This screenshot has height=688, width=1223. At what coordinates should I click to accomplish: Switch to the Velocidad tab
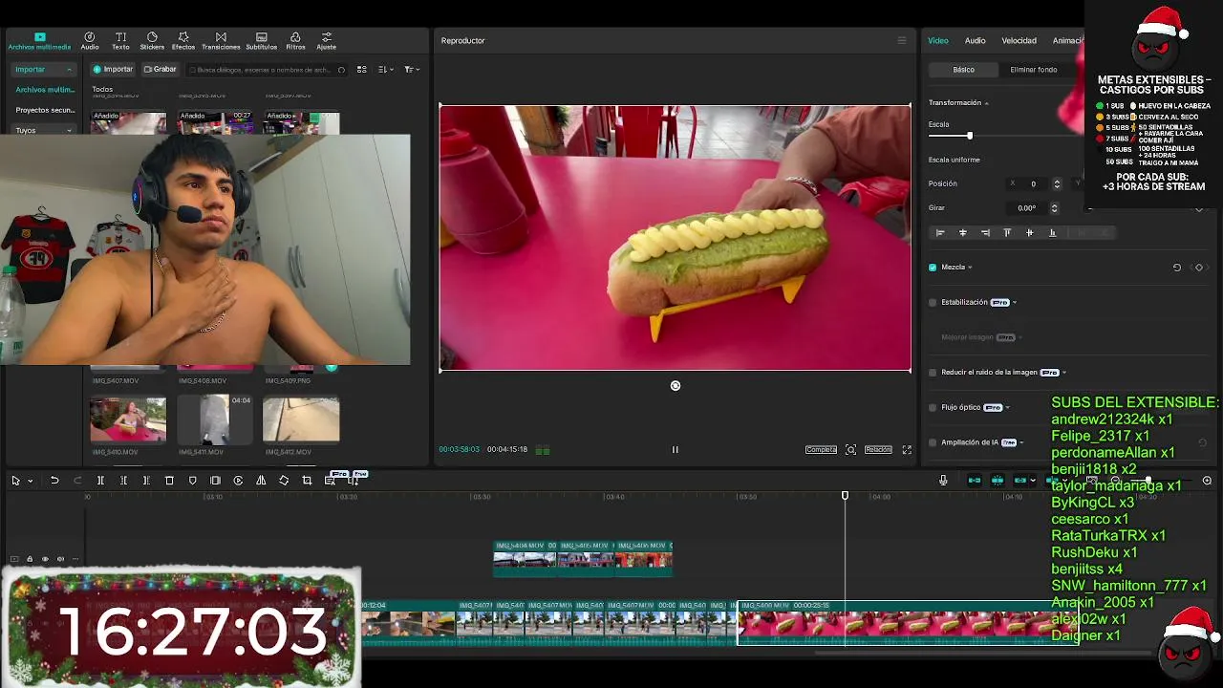(x=1019, y=40)
